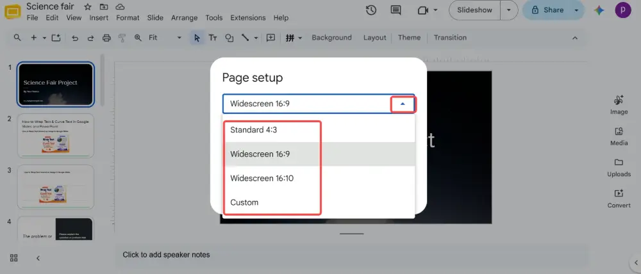Open the Media side panel
Image resolution: width=641 pixels, height=274 pixels.
pos(619,136)
